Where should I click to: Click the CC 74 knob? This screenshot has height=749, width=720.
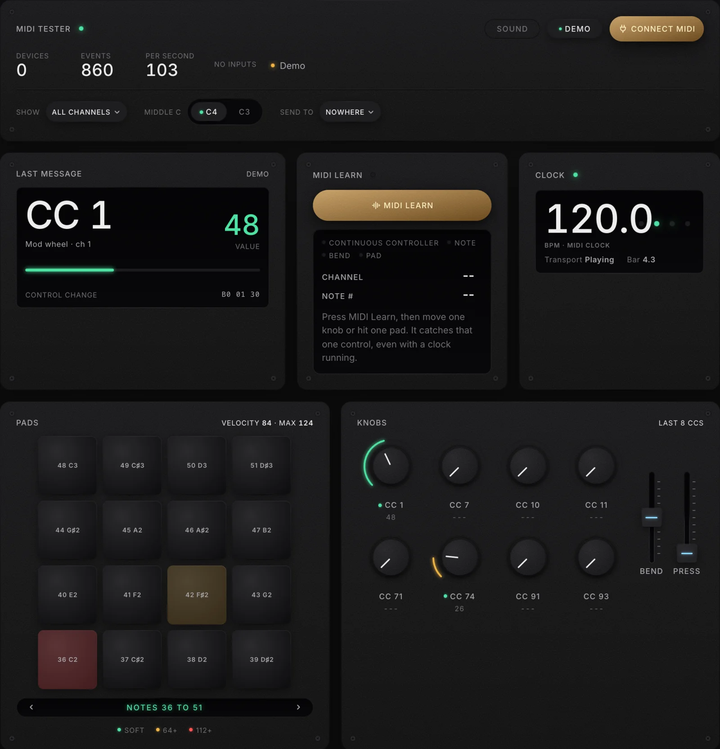tap(459, 557)
